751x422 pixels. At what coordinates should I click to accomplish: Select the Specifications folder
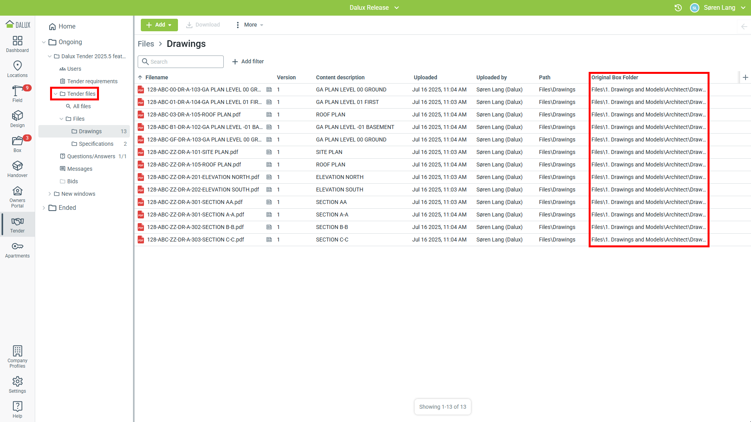tap(96, 144)
